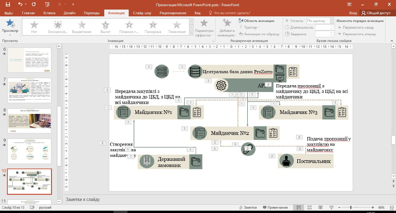Image resolution: width=396 pixels, height=213 pixels.
Task: Select slide 10 thumbnail
Action: coord(29,182)
